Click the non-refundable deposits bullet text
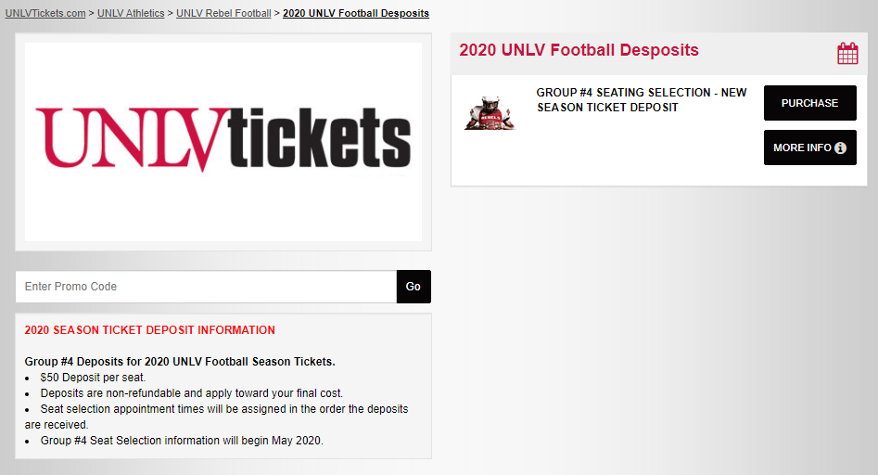Viewport: 878px width, 475px height. 192,393
